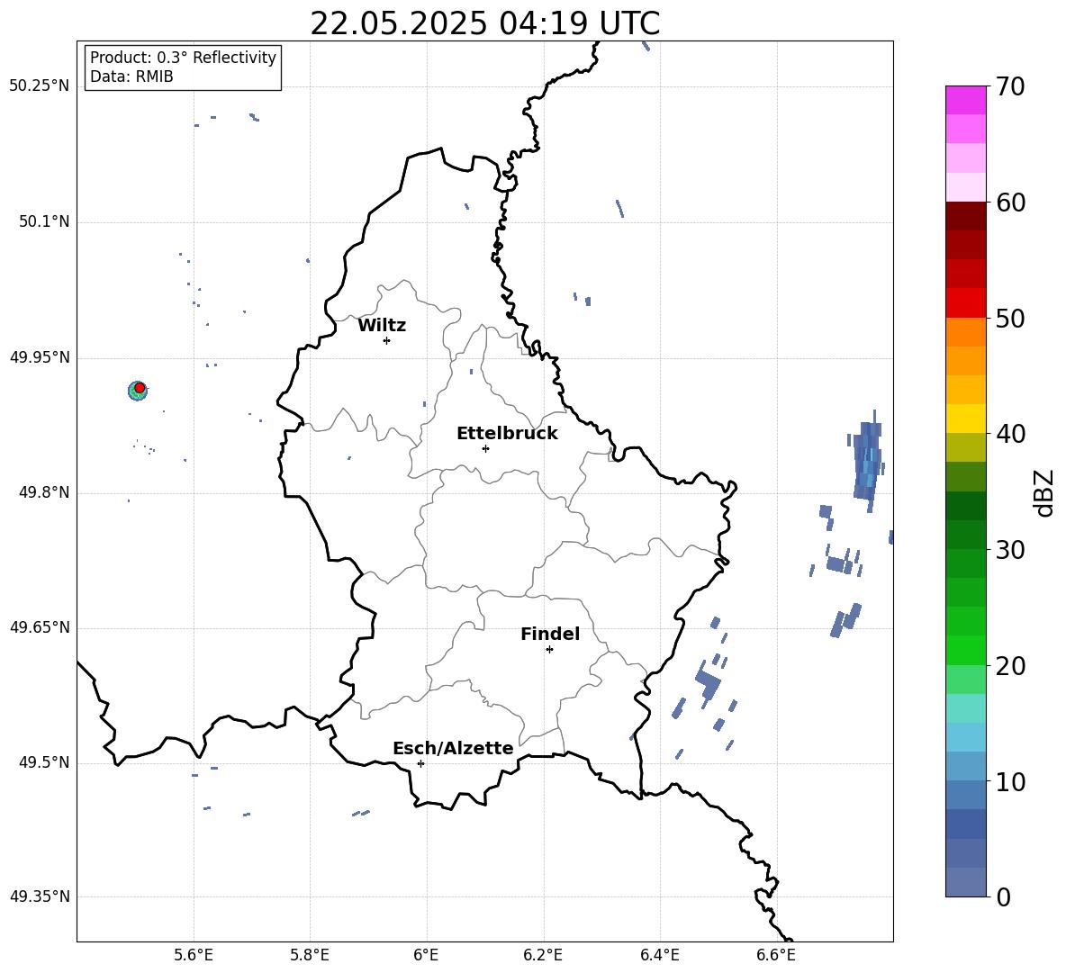This screenshot has height=973, width=1066.
Task: Click the 5.8°E longitude label
Action: 310,955
